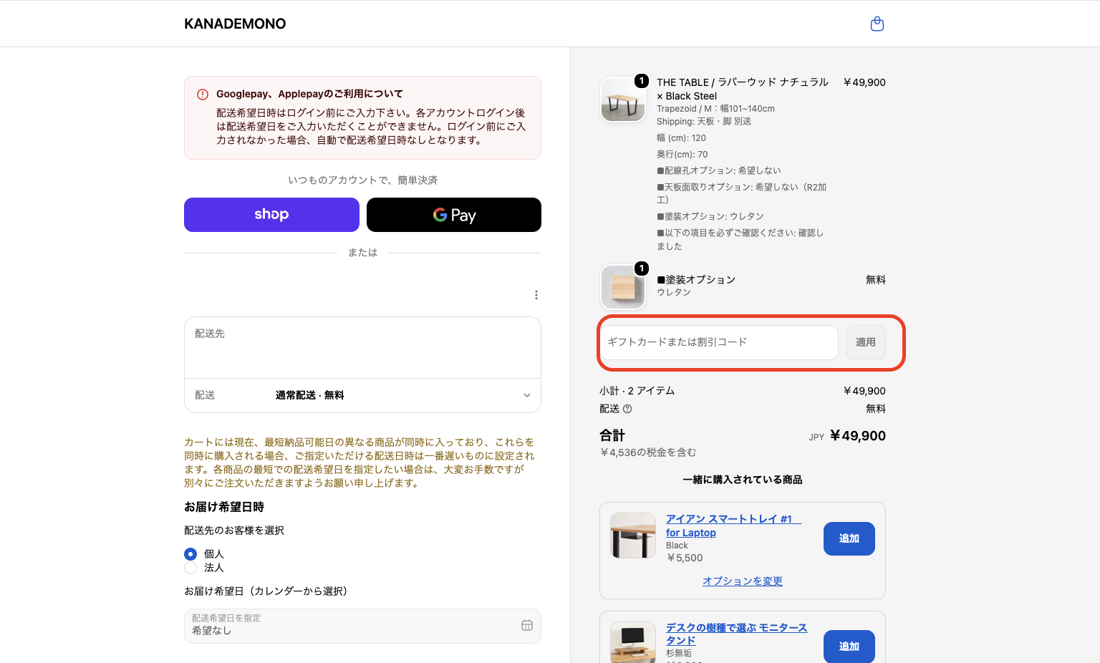Screen dimensions: 1100x663
Task: Add アイアン スマートトレイ with 追加 button
Action: click(x=849, y=538)
